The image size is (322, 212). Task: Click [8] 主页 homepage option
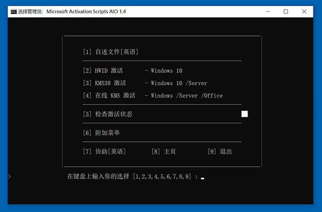(x=164, y=151)
